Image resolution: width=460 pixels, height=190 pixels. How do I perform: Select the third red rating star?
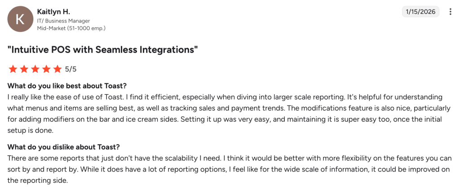coord(35,69)
